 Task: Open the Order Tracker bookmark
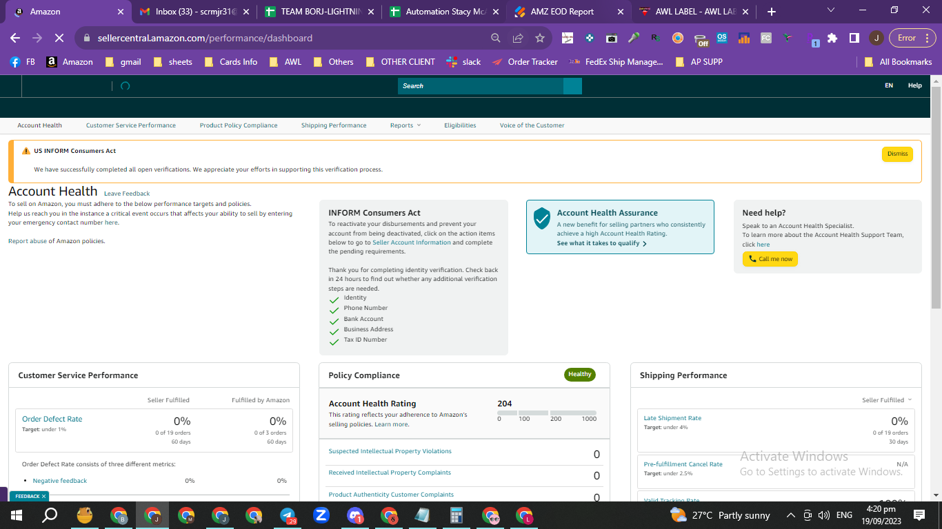pyautogui.click(x=525, y=62)
